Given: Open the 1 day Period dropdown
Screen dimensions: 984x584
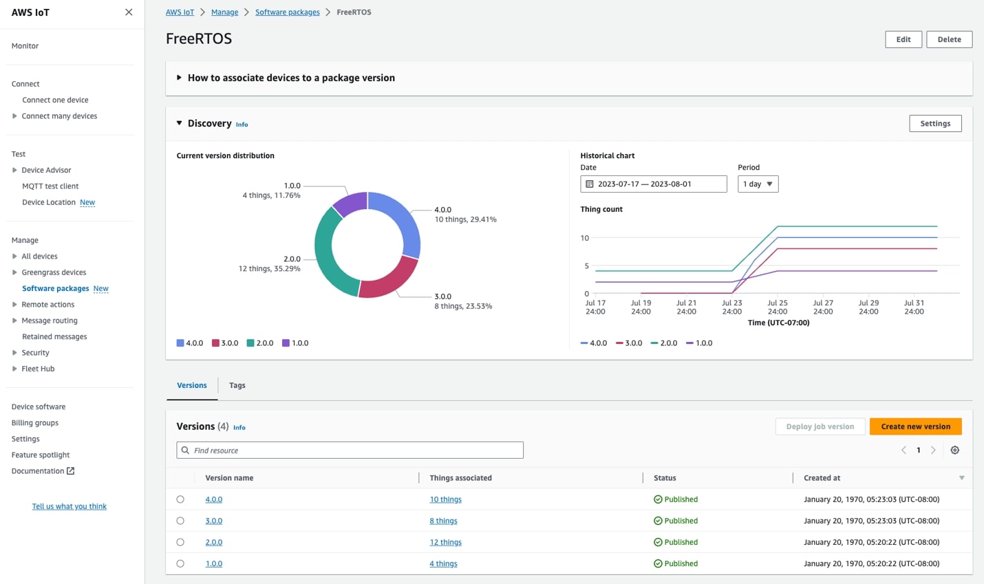Looking at the screenshot, I should pos(757,184).
